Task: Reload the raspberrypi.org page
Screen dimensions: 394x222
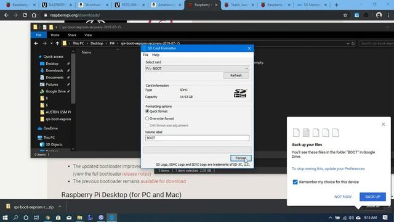Action: click(25, 15)
